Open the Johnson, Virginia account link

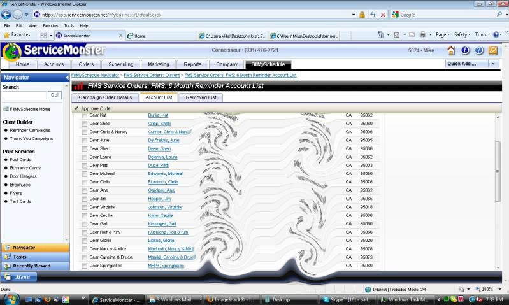(165, 207)
